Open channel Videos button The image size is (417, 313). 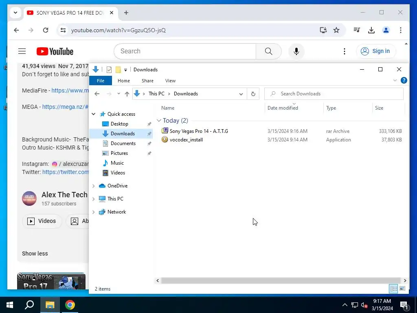42,221
